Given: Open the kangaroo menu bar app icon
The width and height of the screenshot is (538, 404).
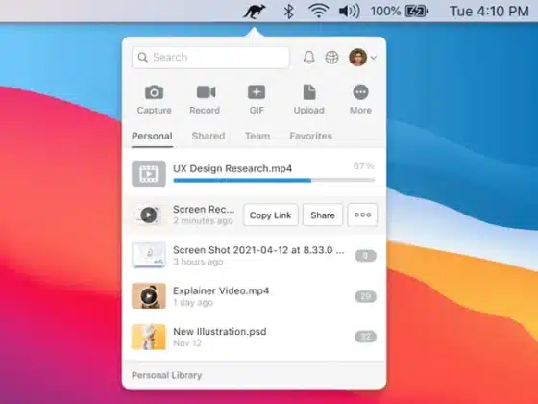Looking at the screenshot, I should pos(255,12).
